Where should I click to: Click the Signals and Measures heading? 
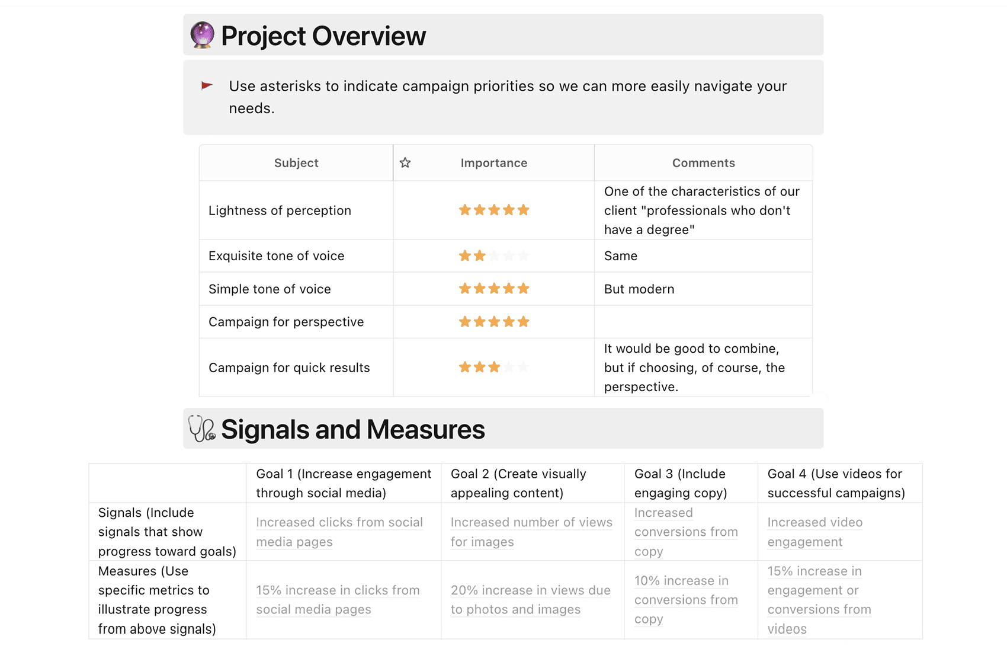[x=353, y=429]
